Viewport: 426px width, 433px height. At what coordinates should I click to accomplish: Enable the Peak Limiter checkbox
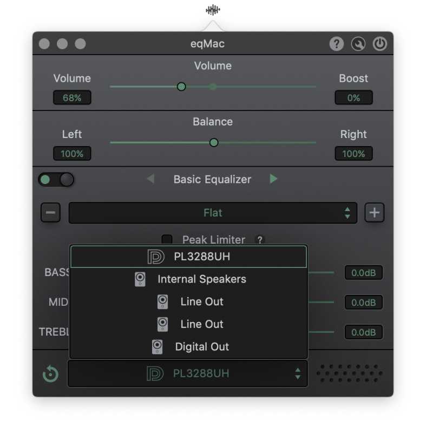[x=167, y=239]
